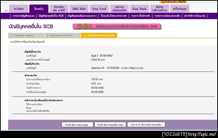This screenshot has width=218, height=138.
Task: Open the ชำระเงิน และ e-Bill tab
Action: (x=59, y=9)
